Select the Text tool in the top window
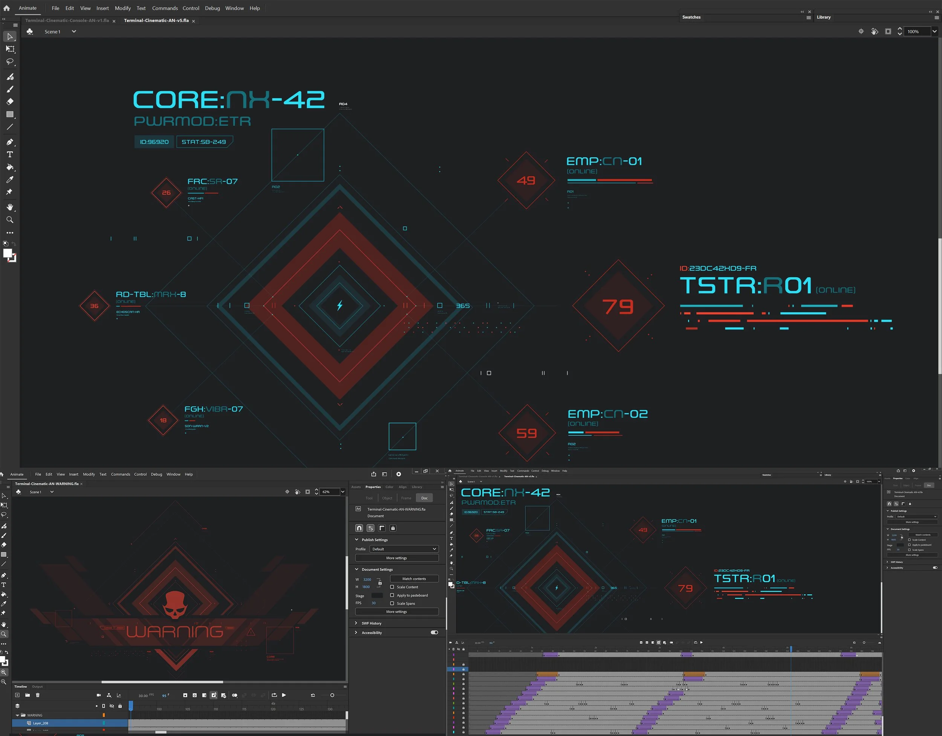Image resolution: width=942 pixels, height=736 pixels. 10,154
